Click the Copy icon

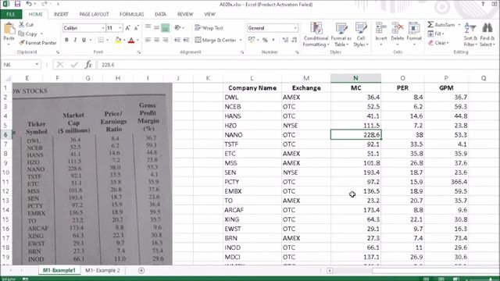(21, 34)
